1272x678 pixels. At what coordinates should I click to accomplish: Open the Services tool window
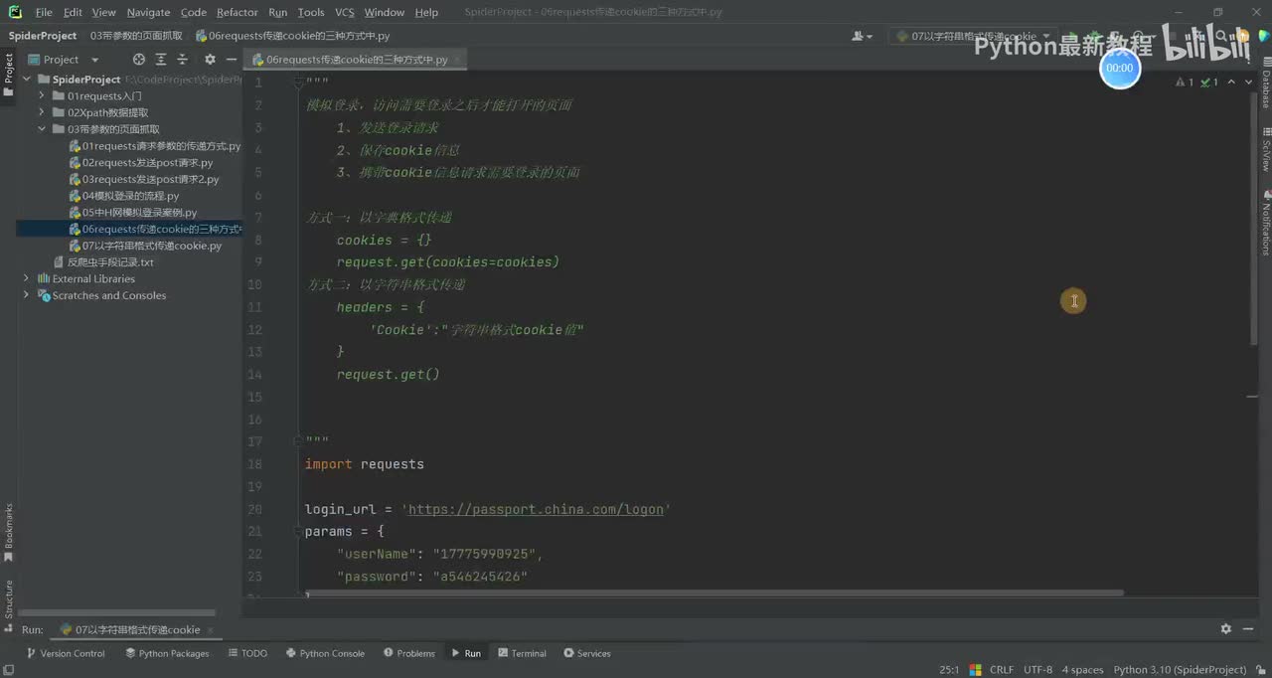586,653
